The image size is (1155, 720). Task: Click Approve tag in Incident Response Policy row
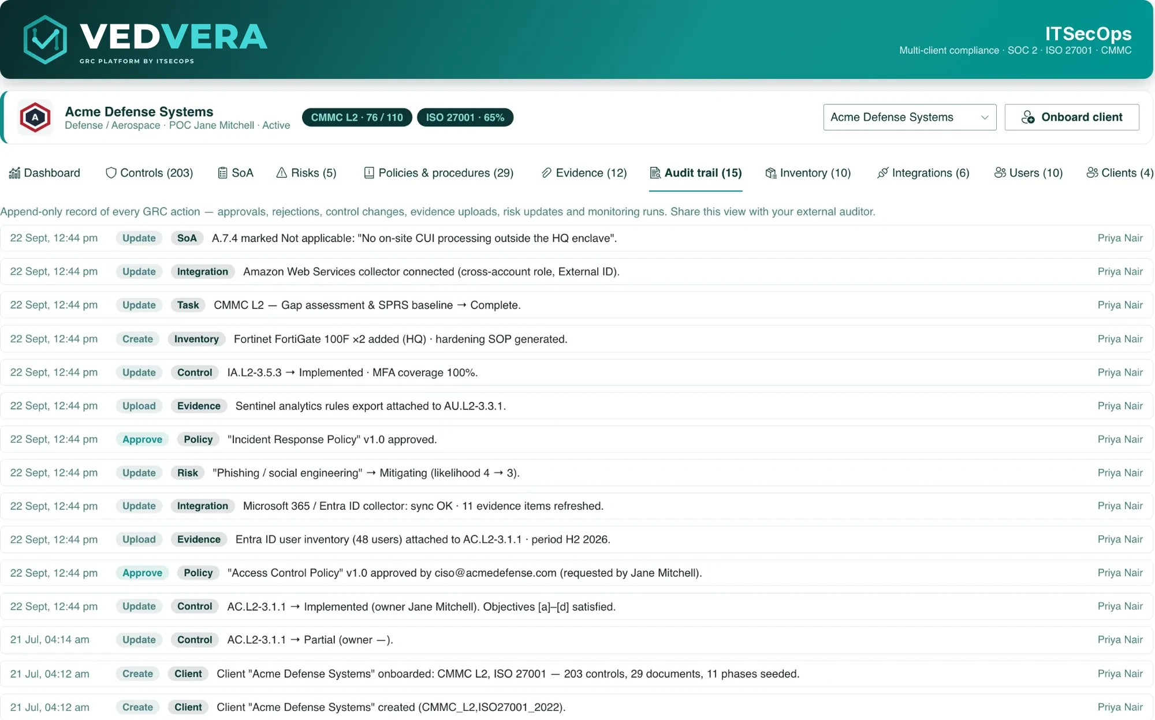(x=142, y=439)
